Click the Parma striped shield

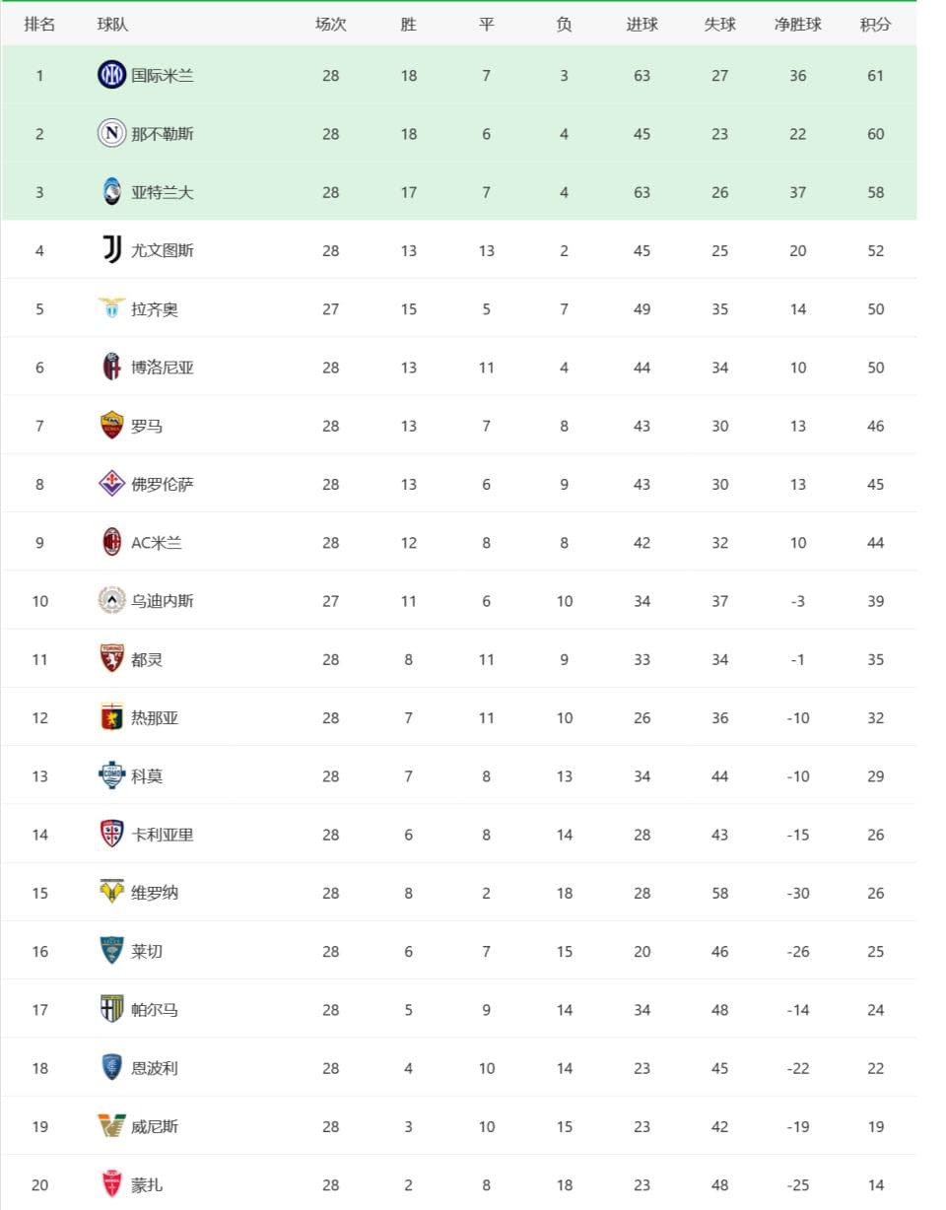point(111,1009)
